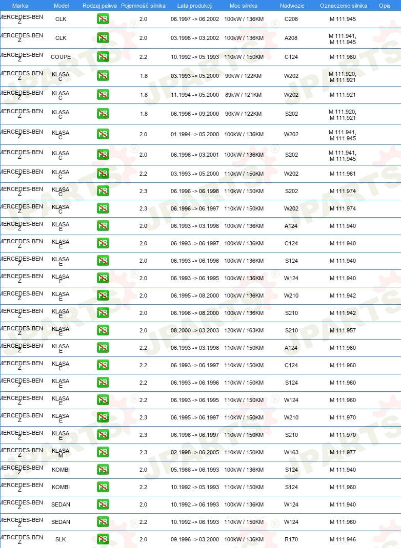Click the fuel icon in the 06.1996 -> 08.2000 row
The height and width of the screenshot is (548, 401).
103,313
